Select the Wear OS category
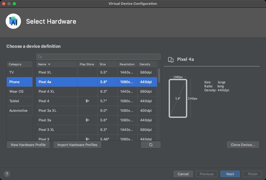This screenshot has width=266, height=180. point(19,91)
